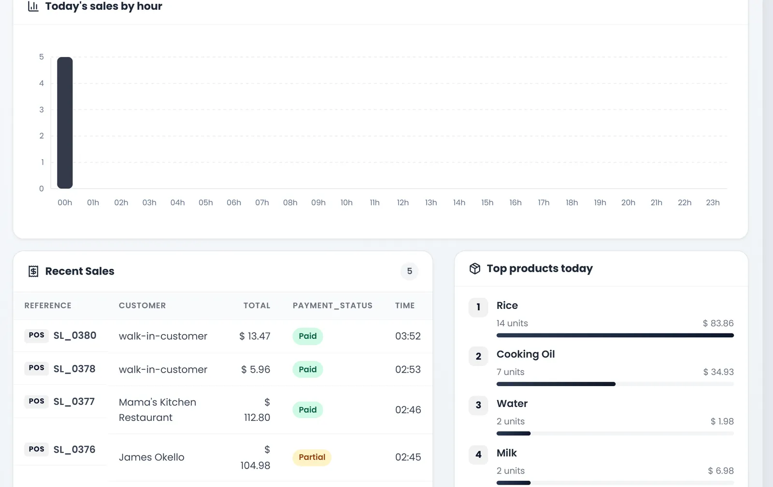Click the receipt icon next to Recent Sales

tap(33, 271)
